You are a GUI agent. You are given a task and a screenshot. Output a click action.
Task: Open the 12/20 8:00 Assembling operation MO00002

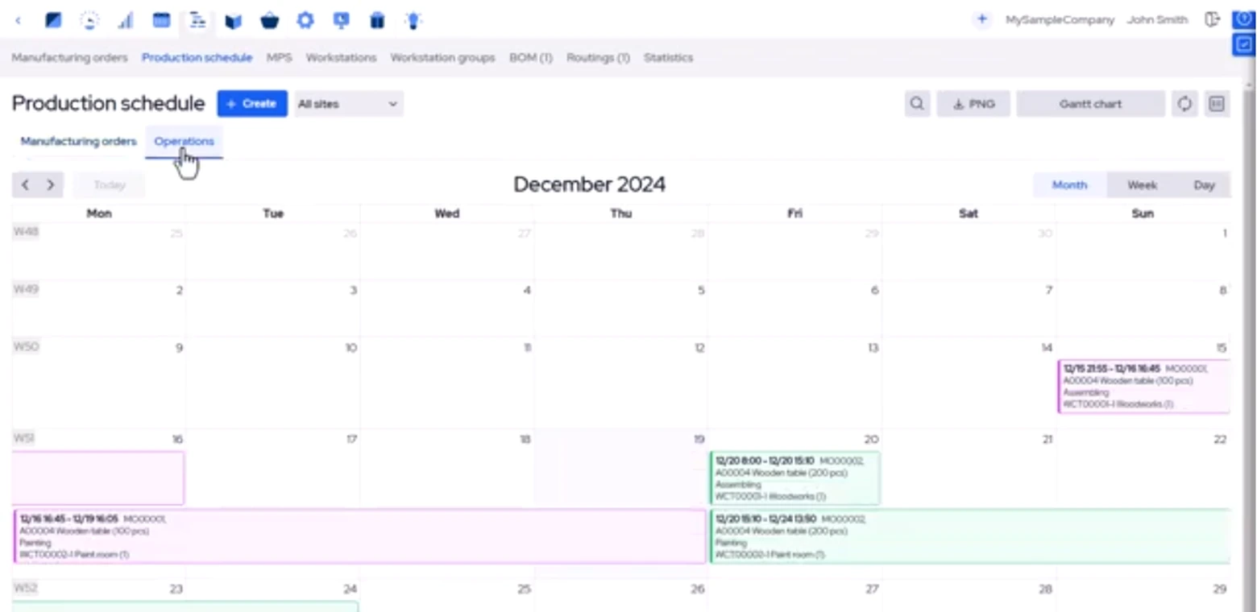click(x=794, y=478)
